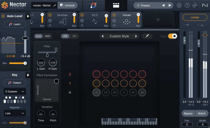210x128 pixels.
Task: Adjust the Key Mix slider
Action: [18, 123]
